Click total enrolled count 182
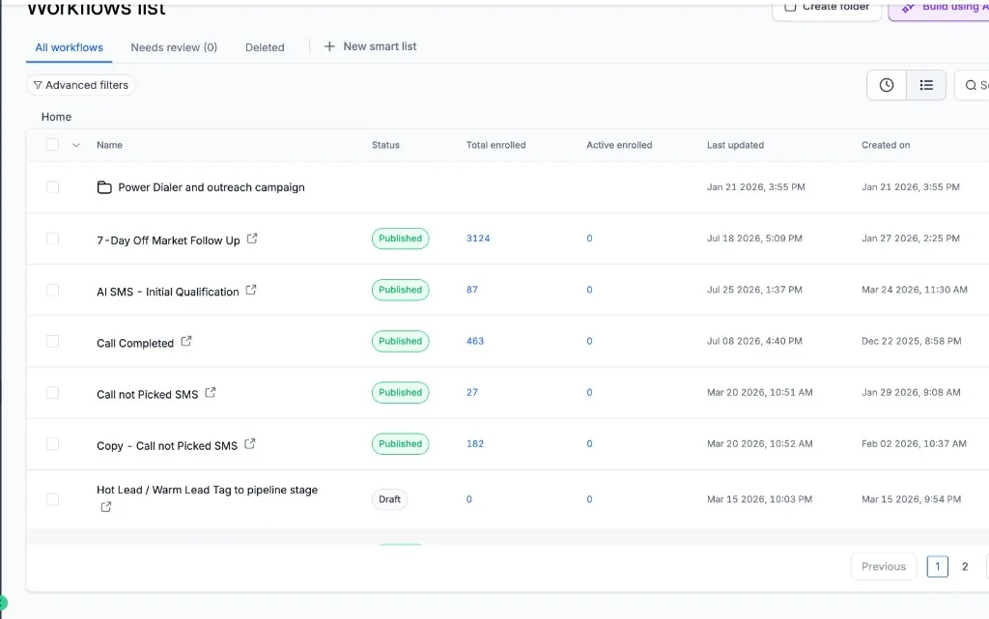This screenshot has height=619, width=989. 475,444
